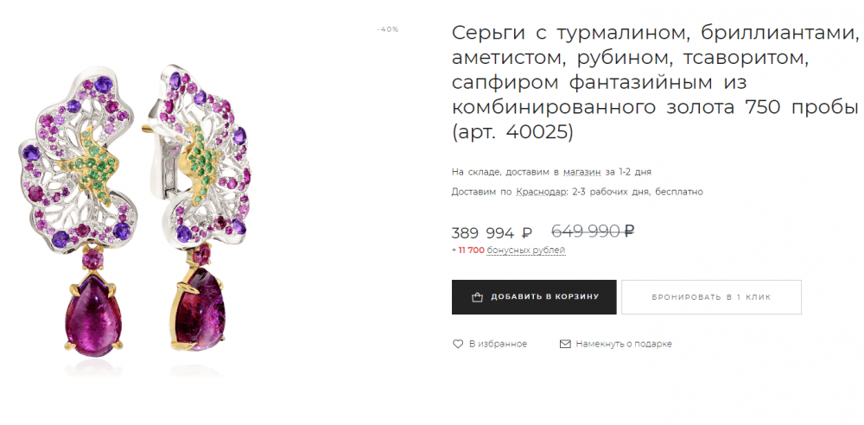
Task: Open 'бонусных рублей' info link
Action: (x=526, y=251)
